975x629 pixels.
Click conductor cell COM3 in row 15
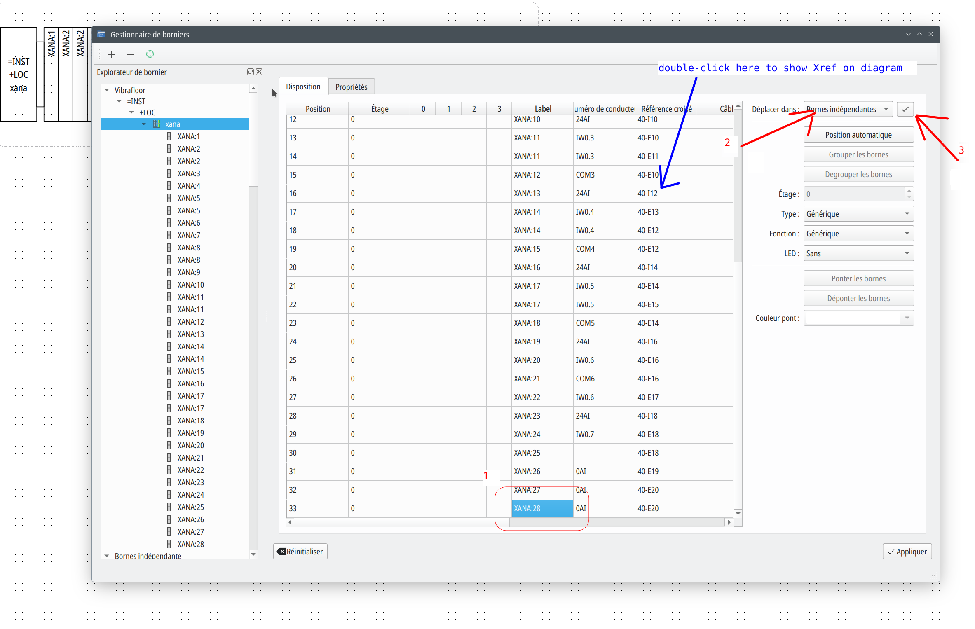604,175
